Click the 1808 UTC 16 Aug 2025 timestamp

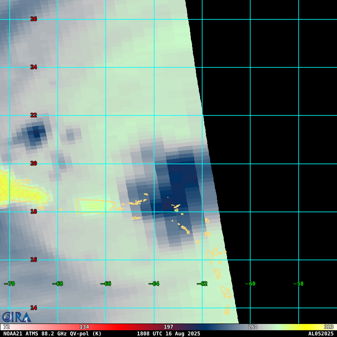(x=168, y=334)
